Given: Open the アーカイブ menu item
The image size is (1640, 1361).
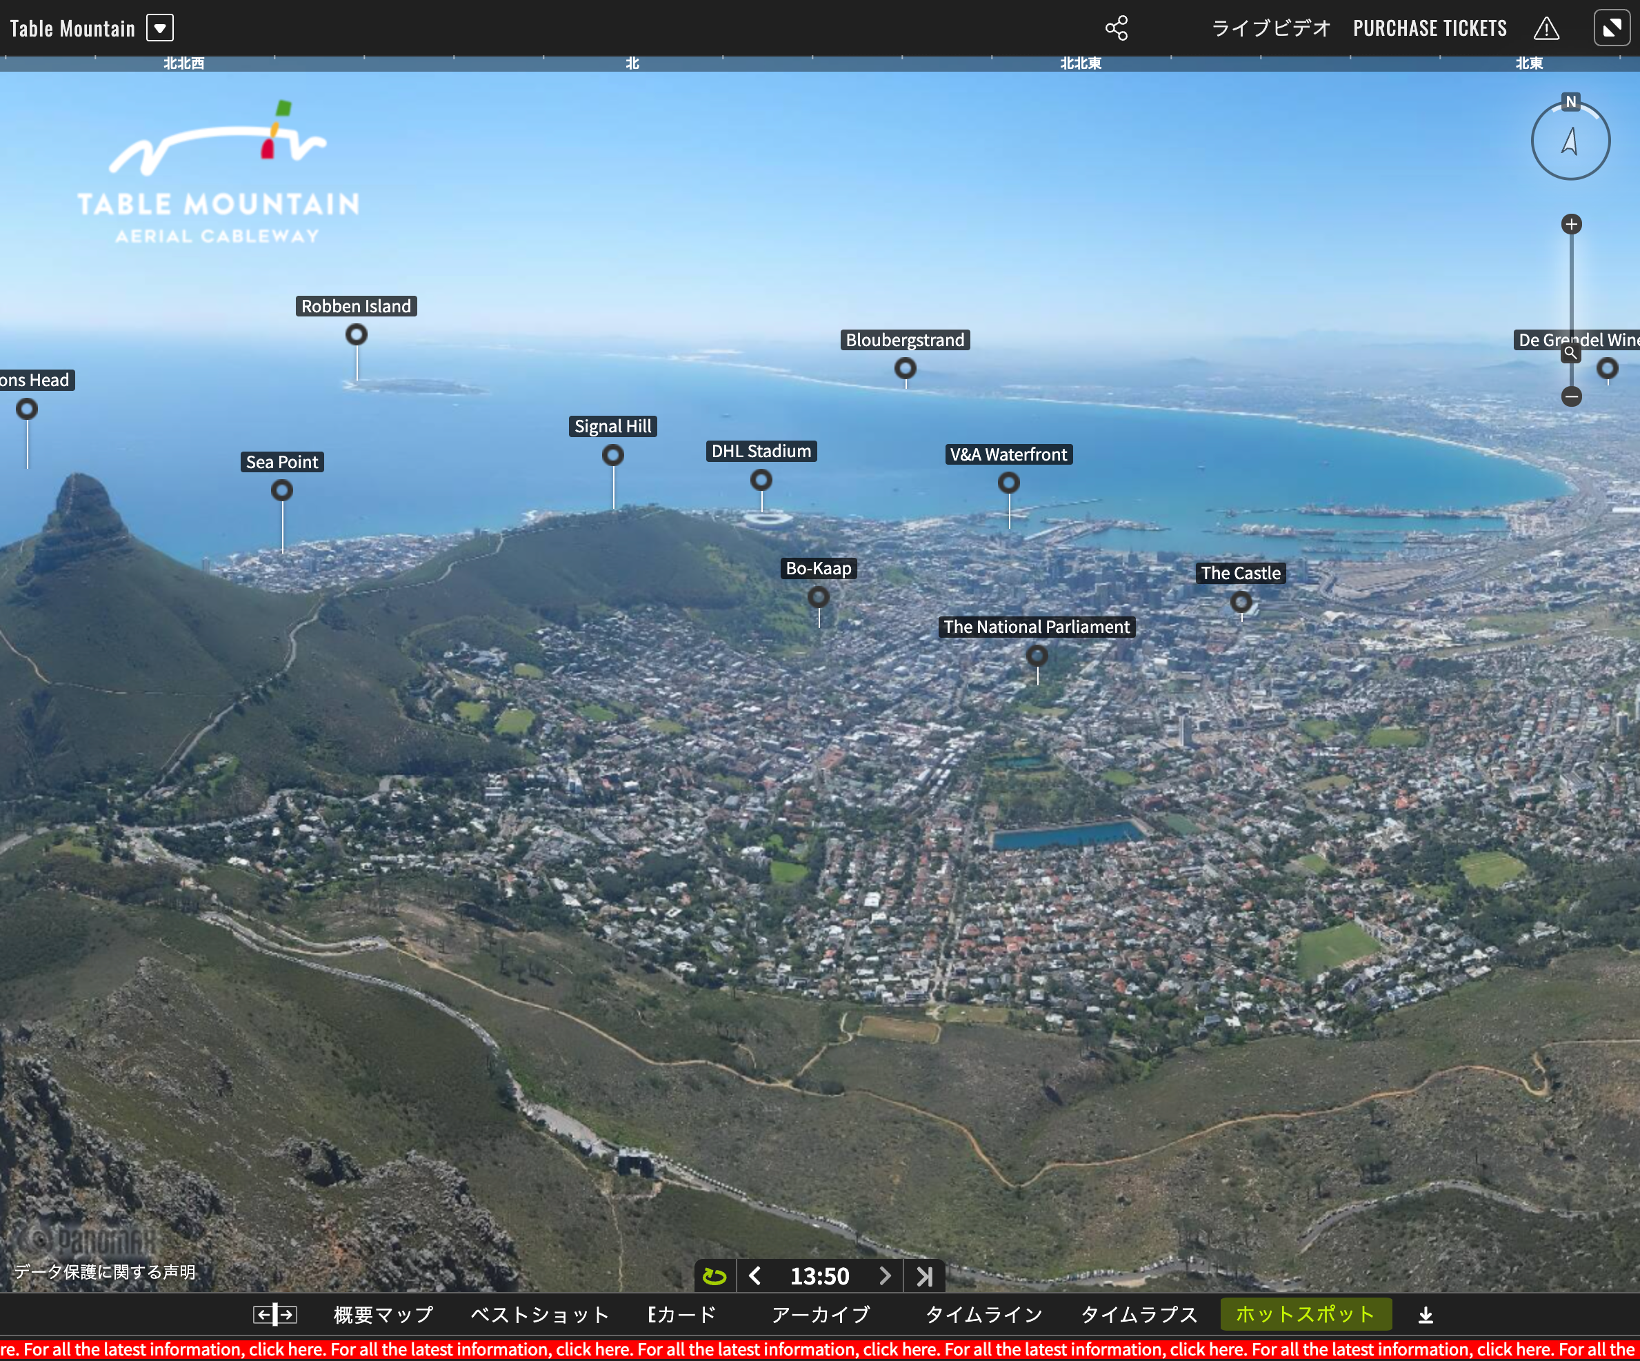Looking at the screenshot, I should (x=820, y=1315).
